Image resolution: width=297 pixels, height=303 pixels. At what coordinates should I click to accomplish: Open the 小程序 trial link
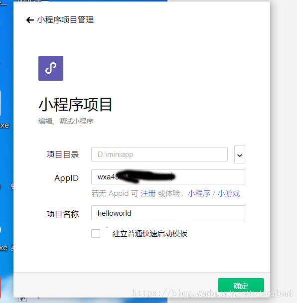pos(199,193)
